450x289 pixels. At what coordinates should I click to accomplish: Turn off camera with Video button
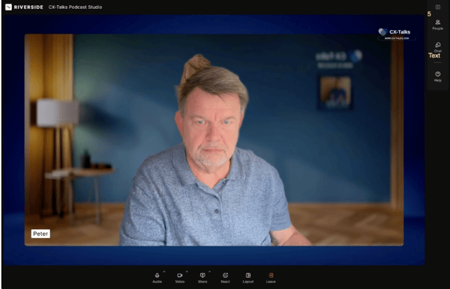(180, 278)
